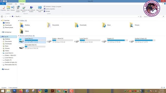This screenshot has width=166, height=93.
Task: Select the Drive Tools contextual tab
Action: click(x=22, y=1)
